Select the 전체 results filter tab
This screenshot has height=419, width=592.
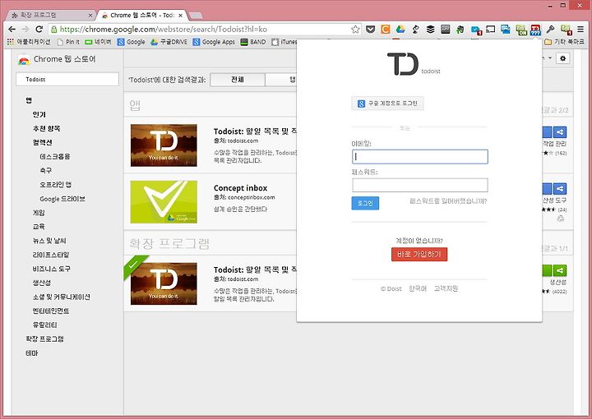tap(238, 80)
